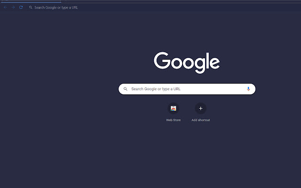The image size is (301, 188).
Task: Start voice search with microphone icon
Action: 248,89
